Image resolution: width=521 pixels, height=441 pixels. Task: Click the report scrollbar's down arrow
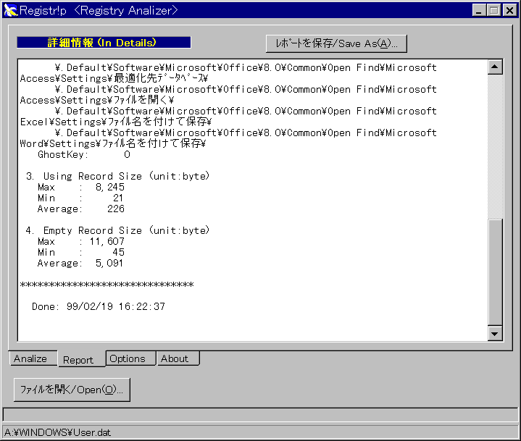pyautogui.click(x=496, y=333)
